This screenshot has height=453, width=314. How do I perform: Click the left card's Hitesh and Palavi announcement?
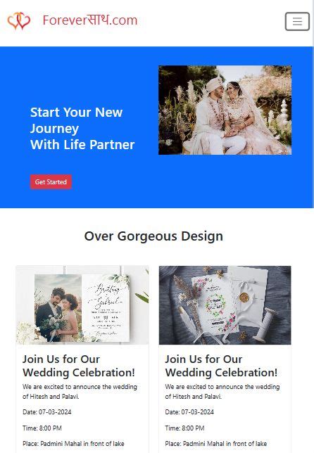(80, 392)
